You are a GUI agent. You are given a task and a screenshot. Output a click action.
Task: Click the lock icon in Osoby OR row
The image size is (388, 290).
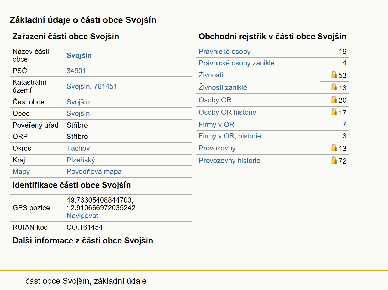[334, 99]
